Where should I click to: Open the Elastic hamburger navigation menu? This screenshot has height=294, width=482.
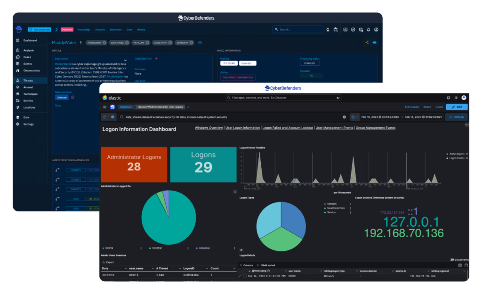(x=105, y=107)
